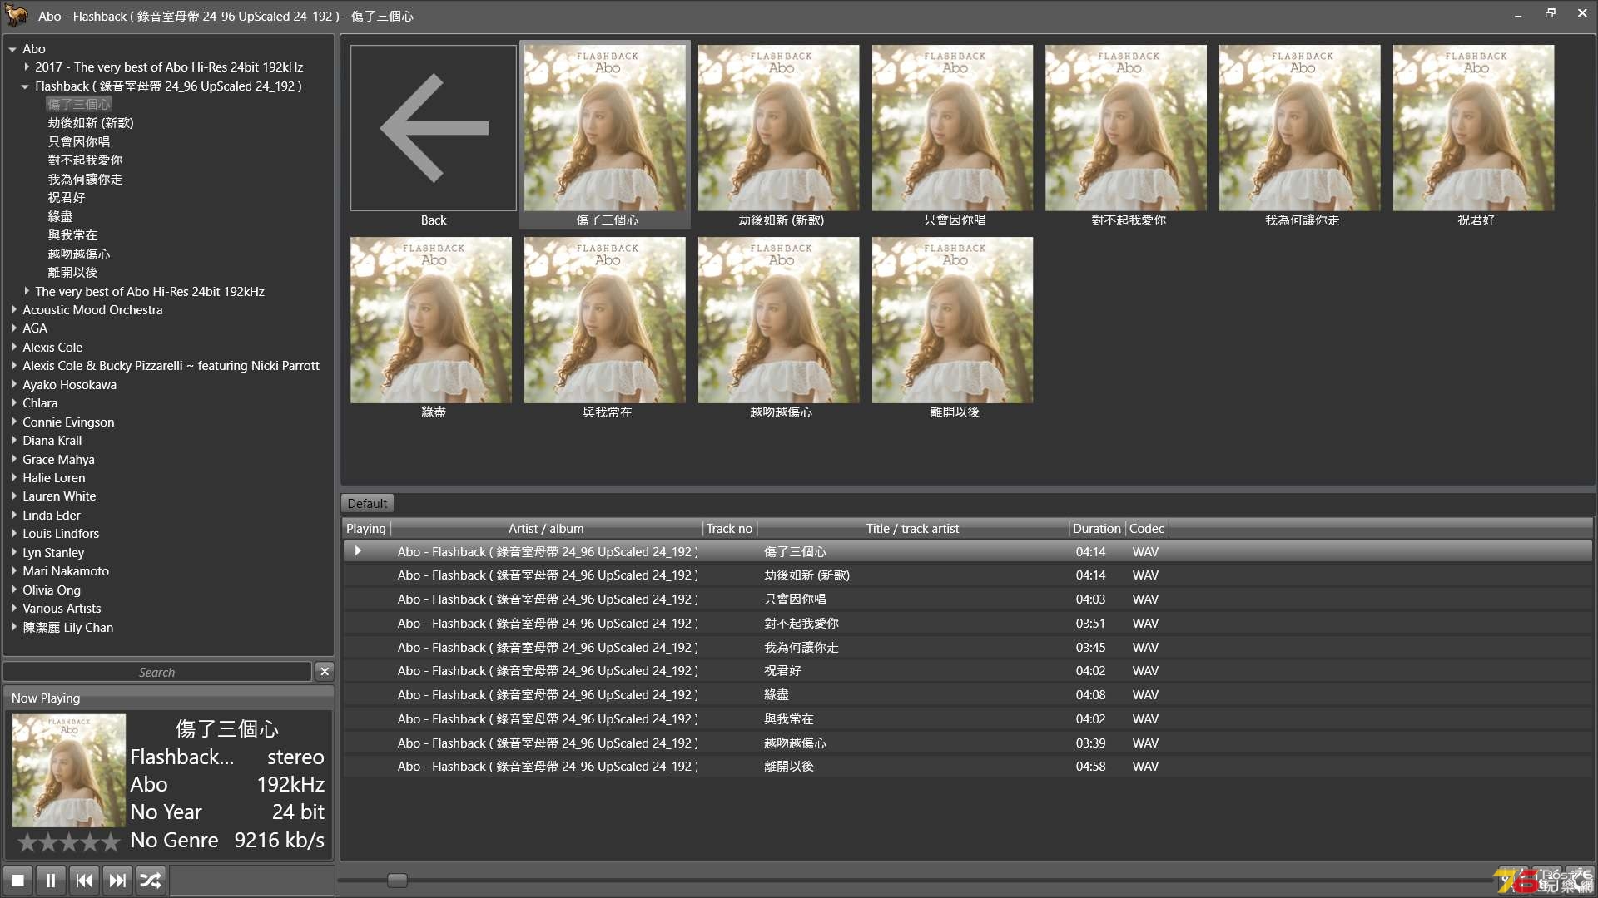Click the foobar app icon in title bar
The height and width of the screenshot is (898, 1598).
click(17, 15)
